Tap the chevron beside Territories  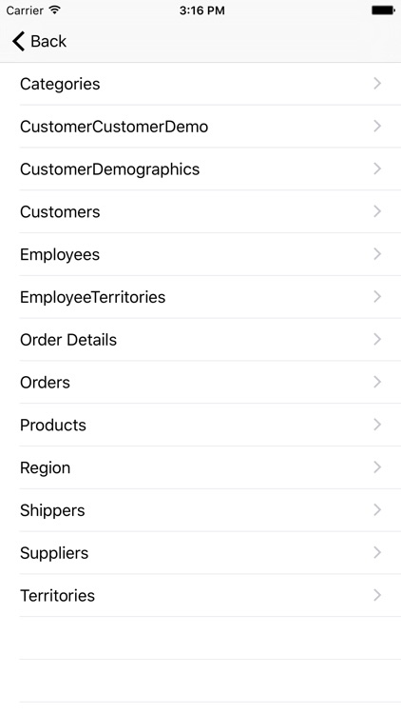click(377, 595)
